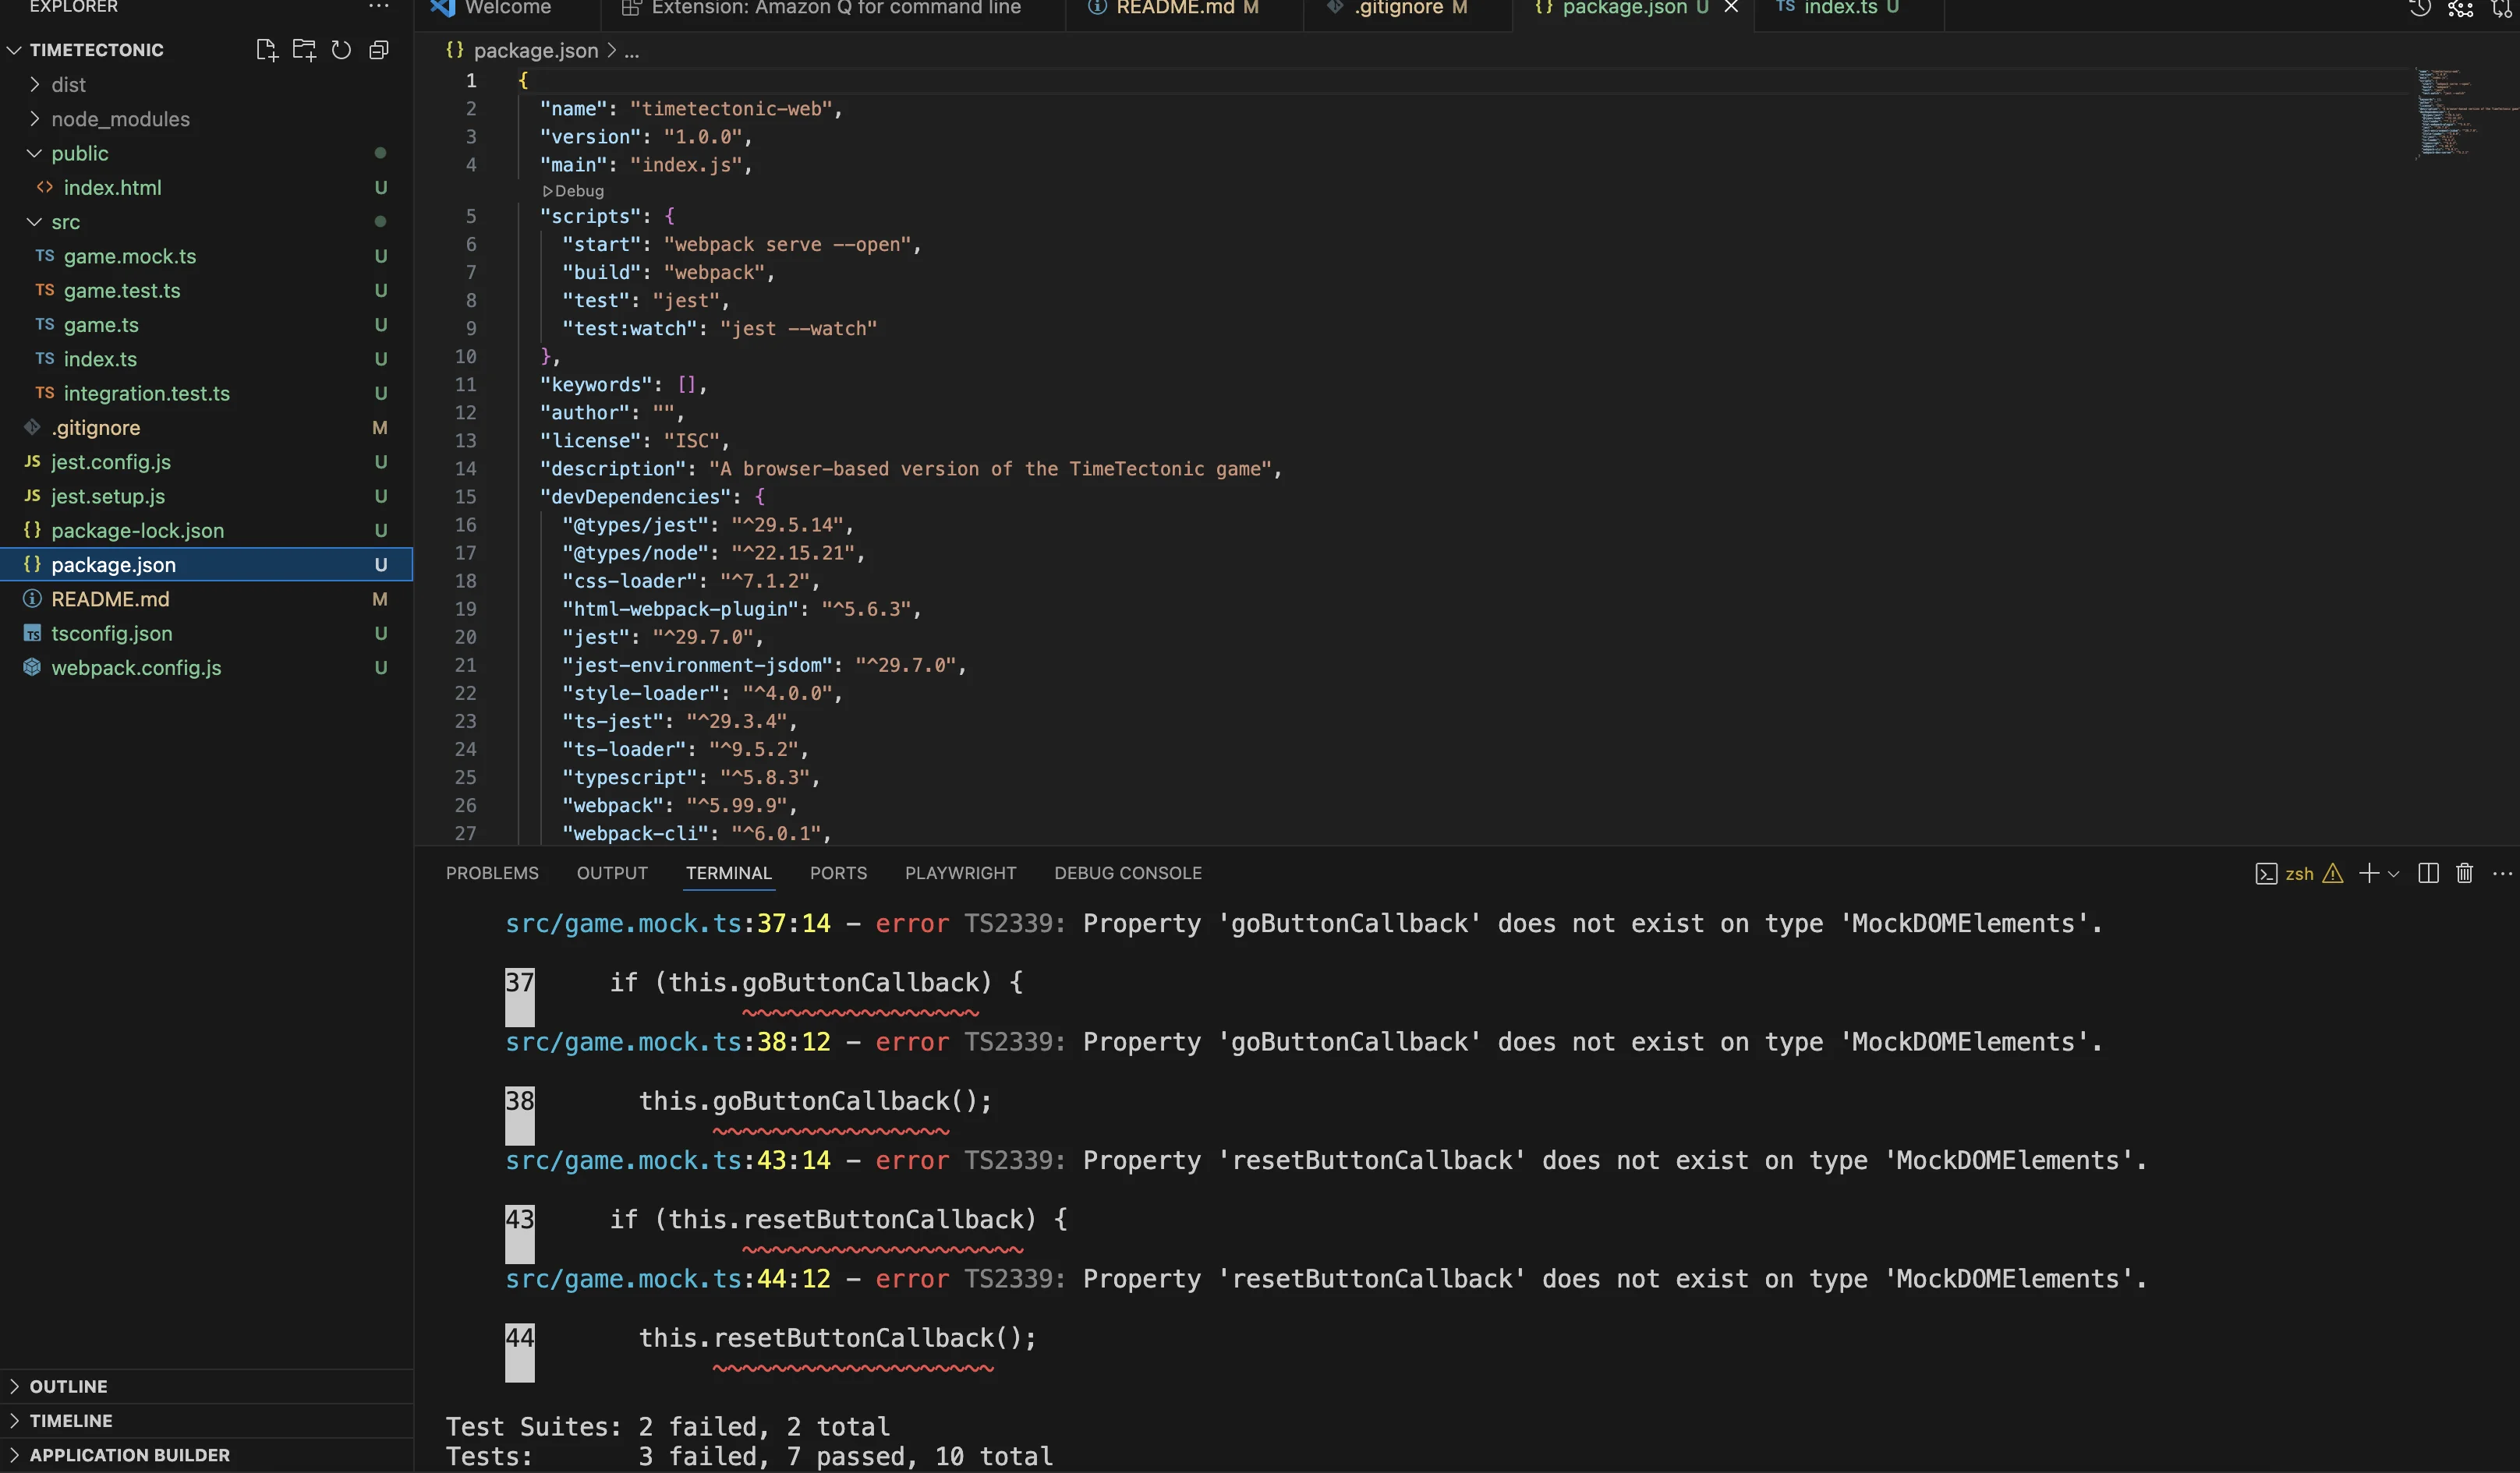Switch to the PROBLEMS tab
This screenshot has width=2520, height=1473.
(x=491, y=872)
